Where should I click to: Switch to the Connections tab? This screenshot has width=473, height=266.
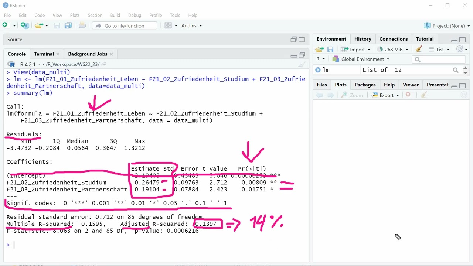point(394,39)
